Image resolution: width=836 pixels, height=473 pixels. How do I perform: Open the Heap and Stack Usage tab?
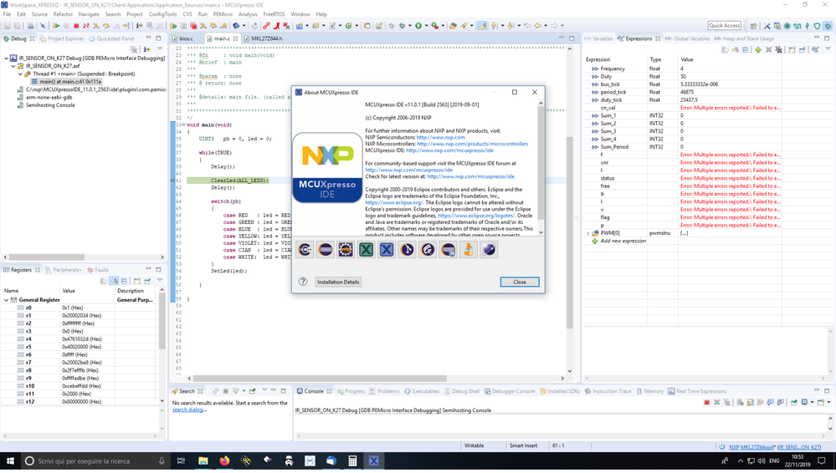click(744, 38)
